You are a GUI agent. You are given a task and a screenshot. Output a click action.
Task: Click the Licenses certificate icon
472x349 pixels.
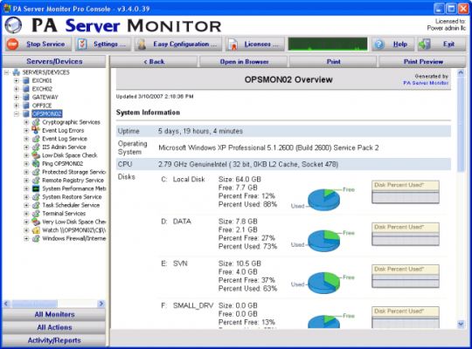click(x=233, y=44)
